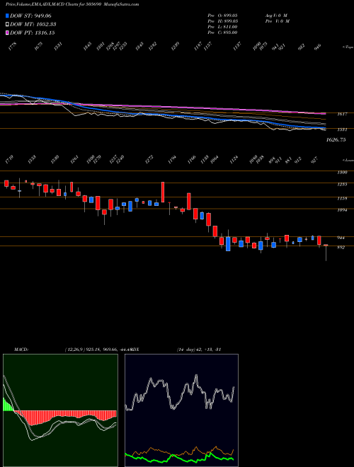The width and height of the screenshot is (354, 467).
Task: Click the last candlestick with long lower wick
Action: [326, 253]
